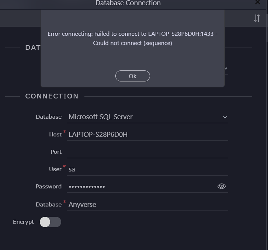Show password with the eye icon
The height and width of the screenshot is (250, 268).
pos(222,186)
